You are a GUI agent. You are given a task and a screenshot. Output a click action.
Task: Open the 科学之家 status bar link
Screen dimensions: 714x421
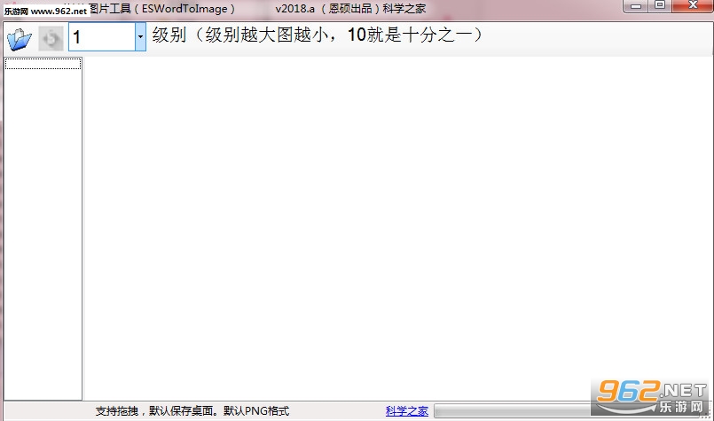tap(406, 411)
